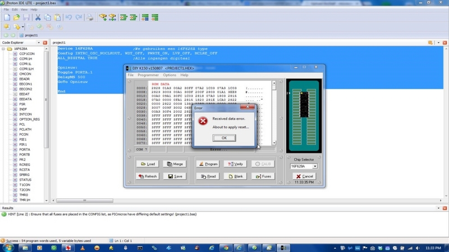This screenshot has height=252, width=449.
Task: Click the Print icon in the toolbar
Action: point(90,17)
